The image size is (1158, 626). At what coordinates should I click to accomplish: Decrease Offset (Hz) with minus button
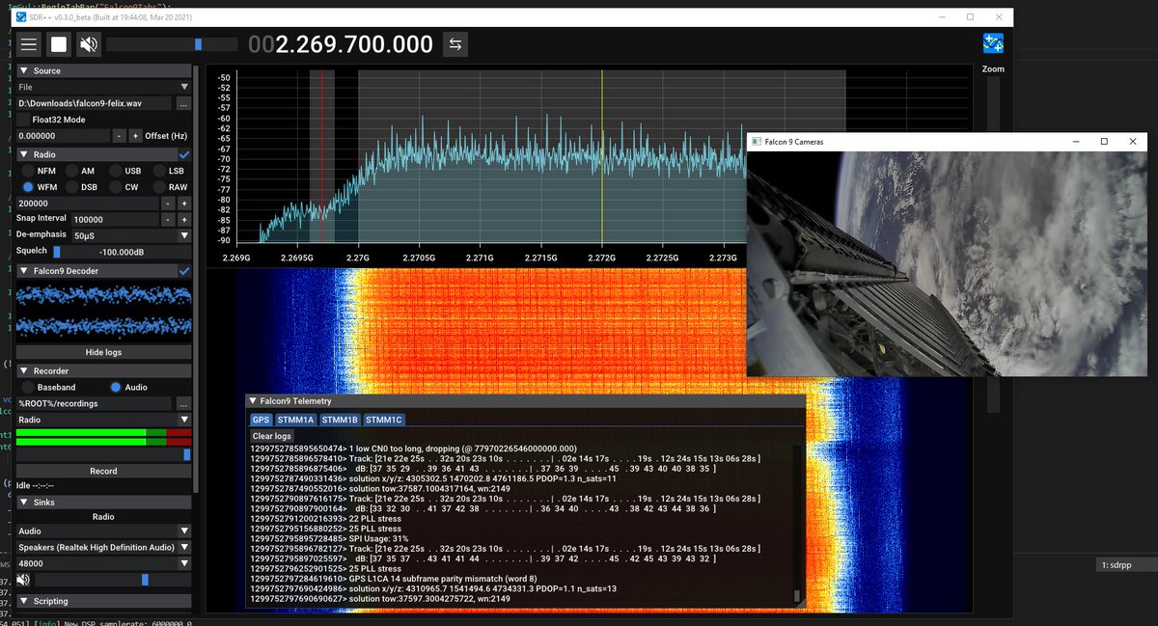pos(119,136)
